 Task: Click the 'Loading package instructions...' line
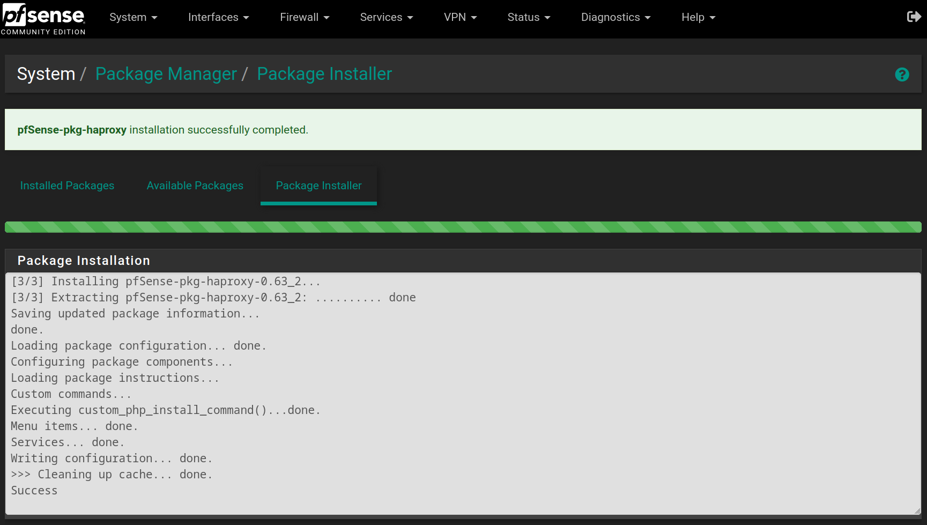point(115,378)
